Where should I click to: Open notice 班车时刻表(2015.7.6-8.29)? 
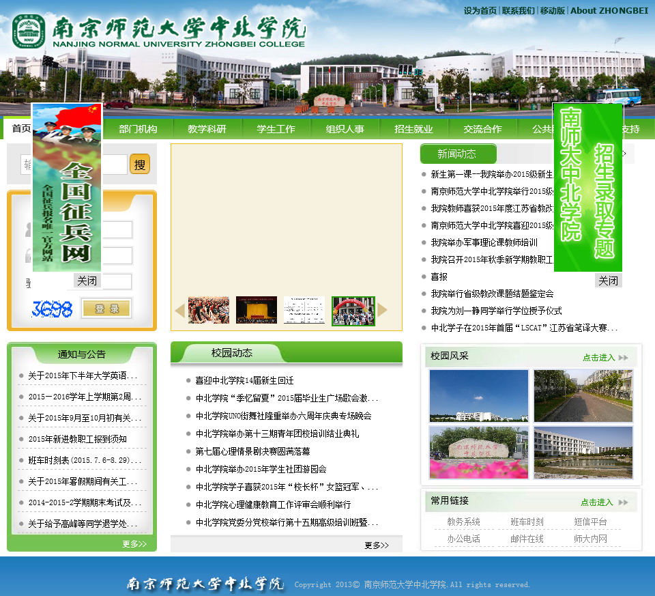pyautogui.click(x=85, y=460)
